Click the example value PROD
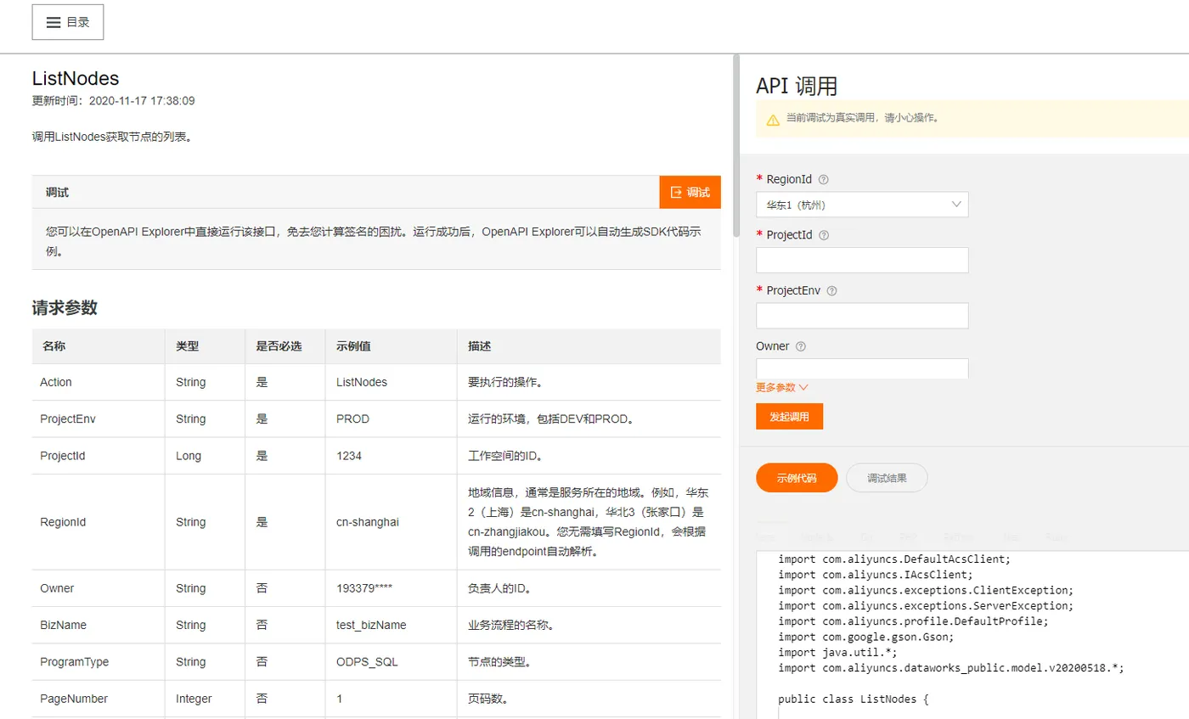1189x719 pixels. (x=352, y=418)
